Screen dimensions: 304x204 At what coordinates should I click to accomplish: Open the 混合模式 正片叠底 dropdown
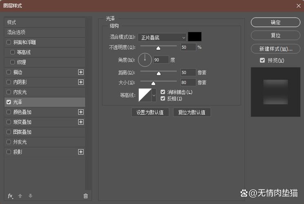162,38
